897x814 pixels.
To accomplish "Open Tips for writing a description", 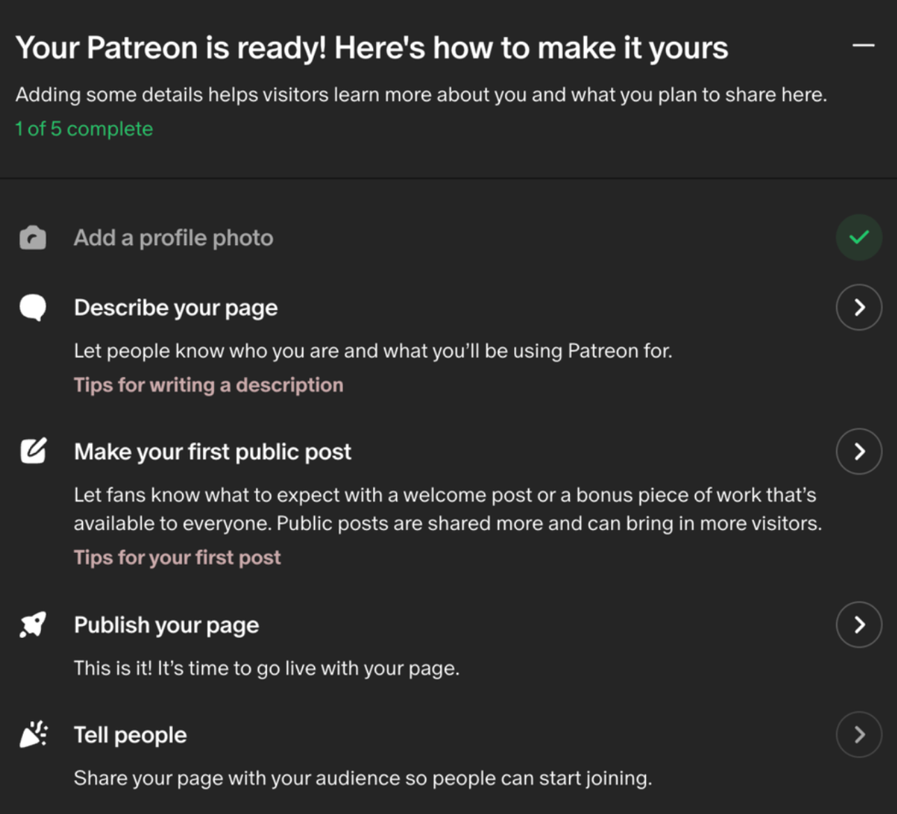I will coord(208,385).
